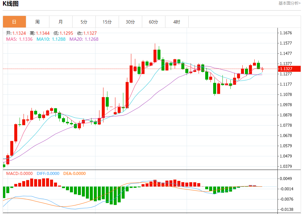The height and width of the screenshot is (214, 303).
Task: Click the 1.0678 price axis label
Action: click(x=286, y=135)
